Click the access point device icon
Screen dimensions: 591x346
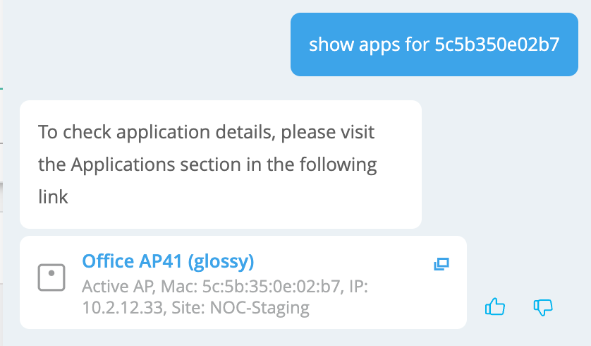pyautogui.click(x=51, y=278)
